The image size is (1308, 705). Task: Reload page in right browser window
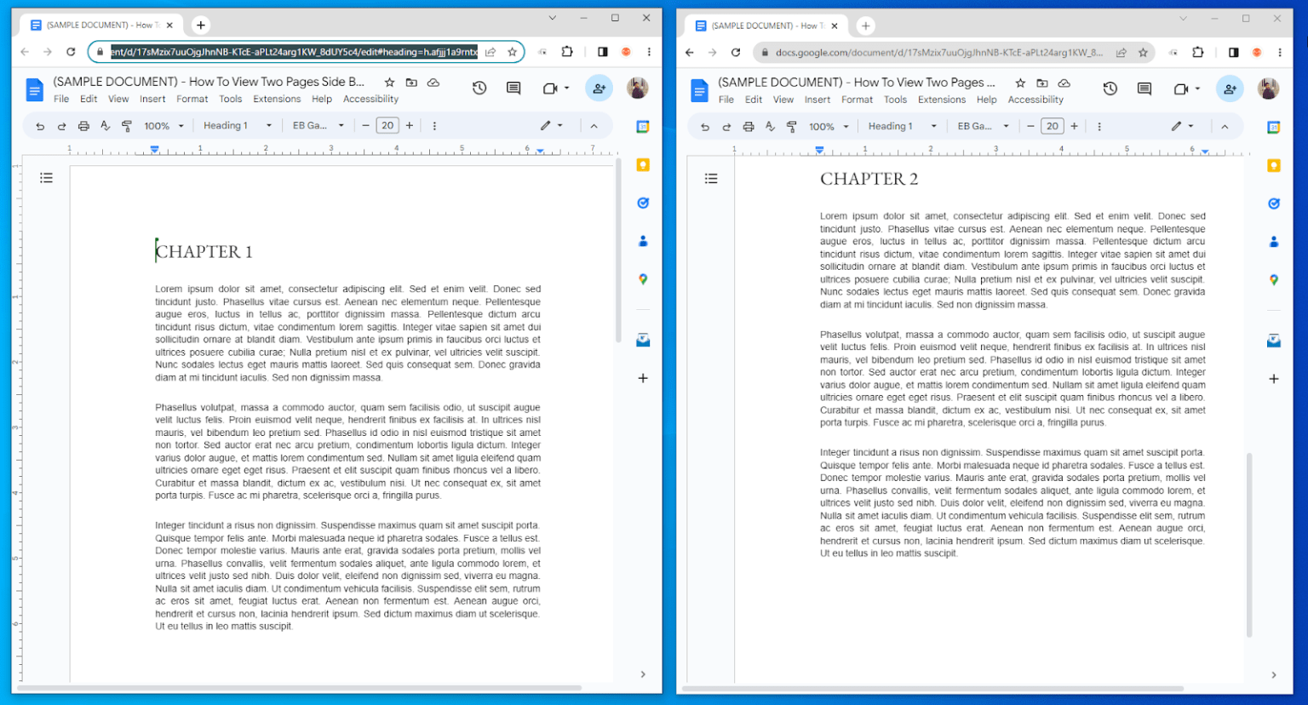[x=736, y=53]
